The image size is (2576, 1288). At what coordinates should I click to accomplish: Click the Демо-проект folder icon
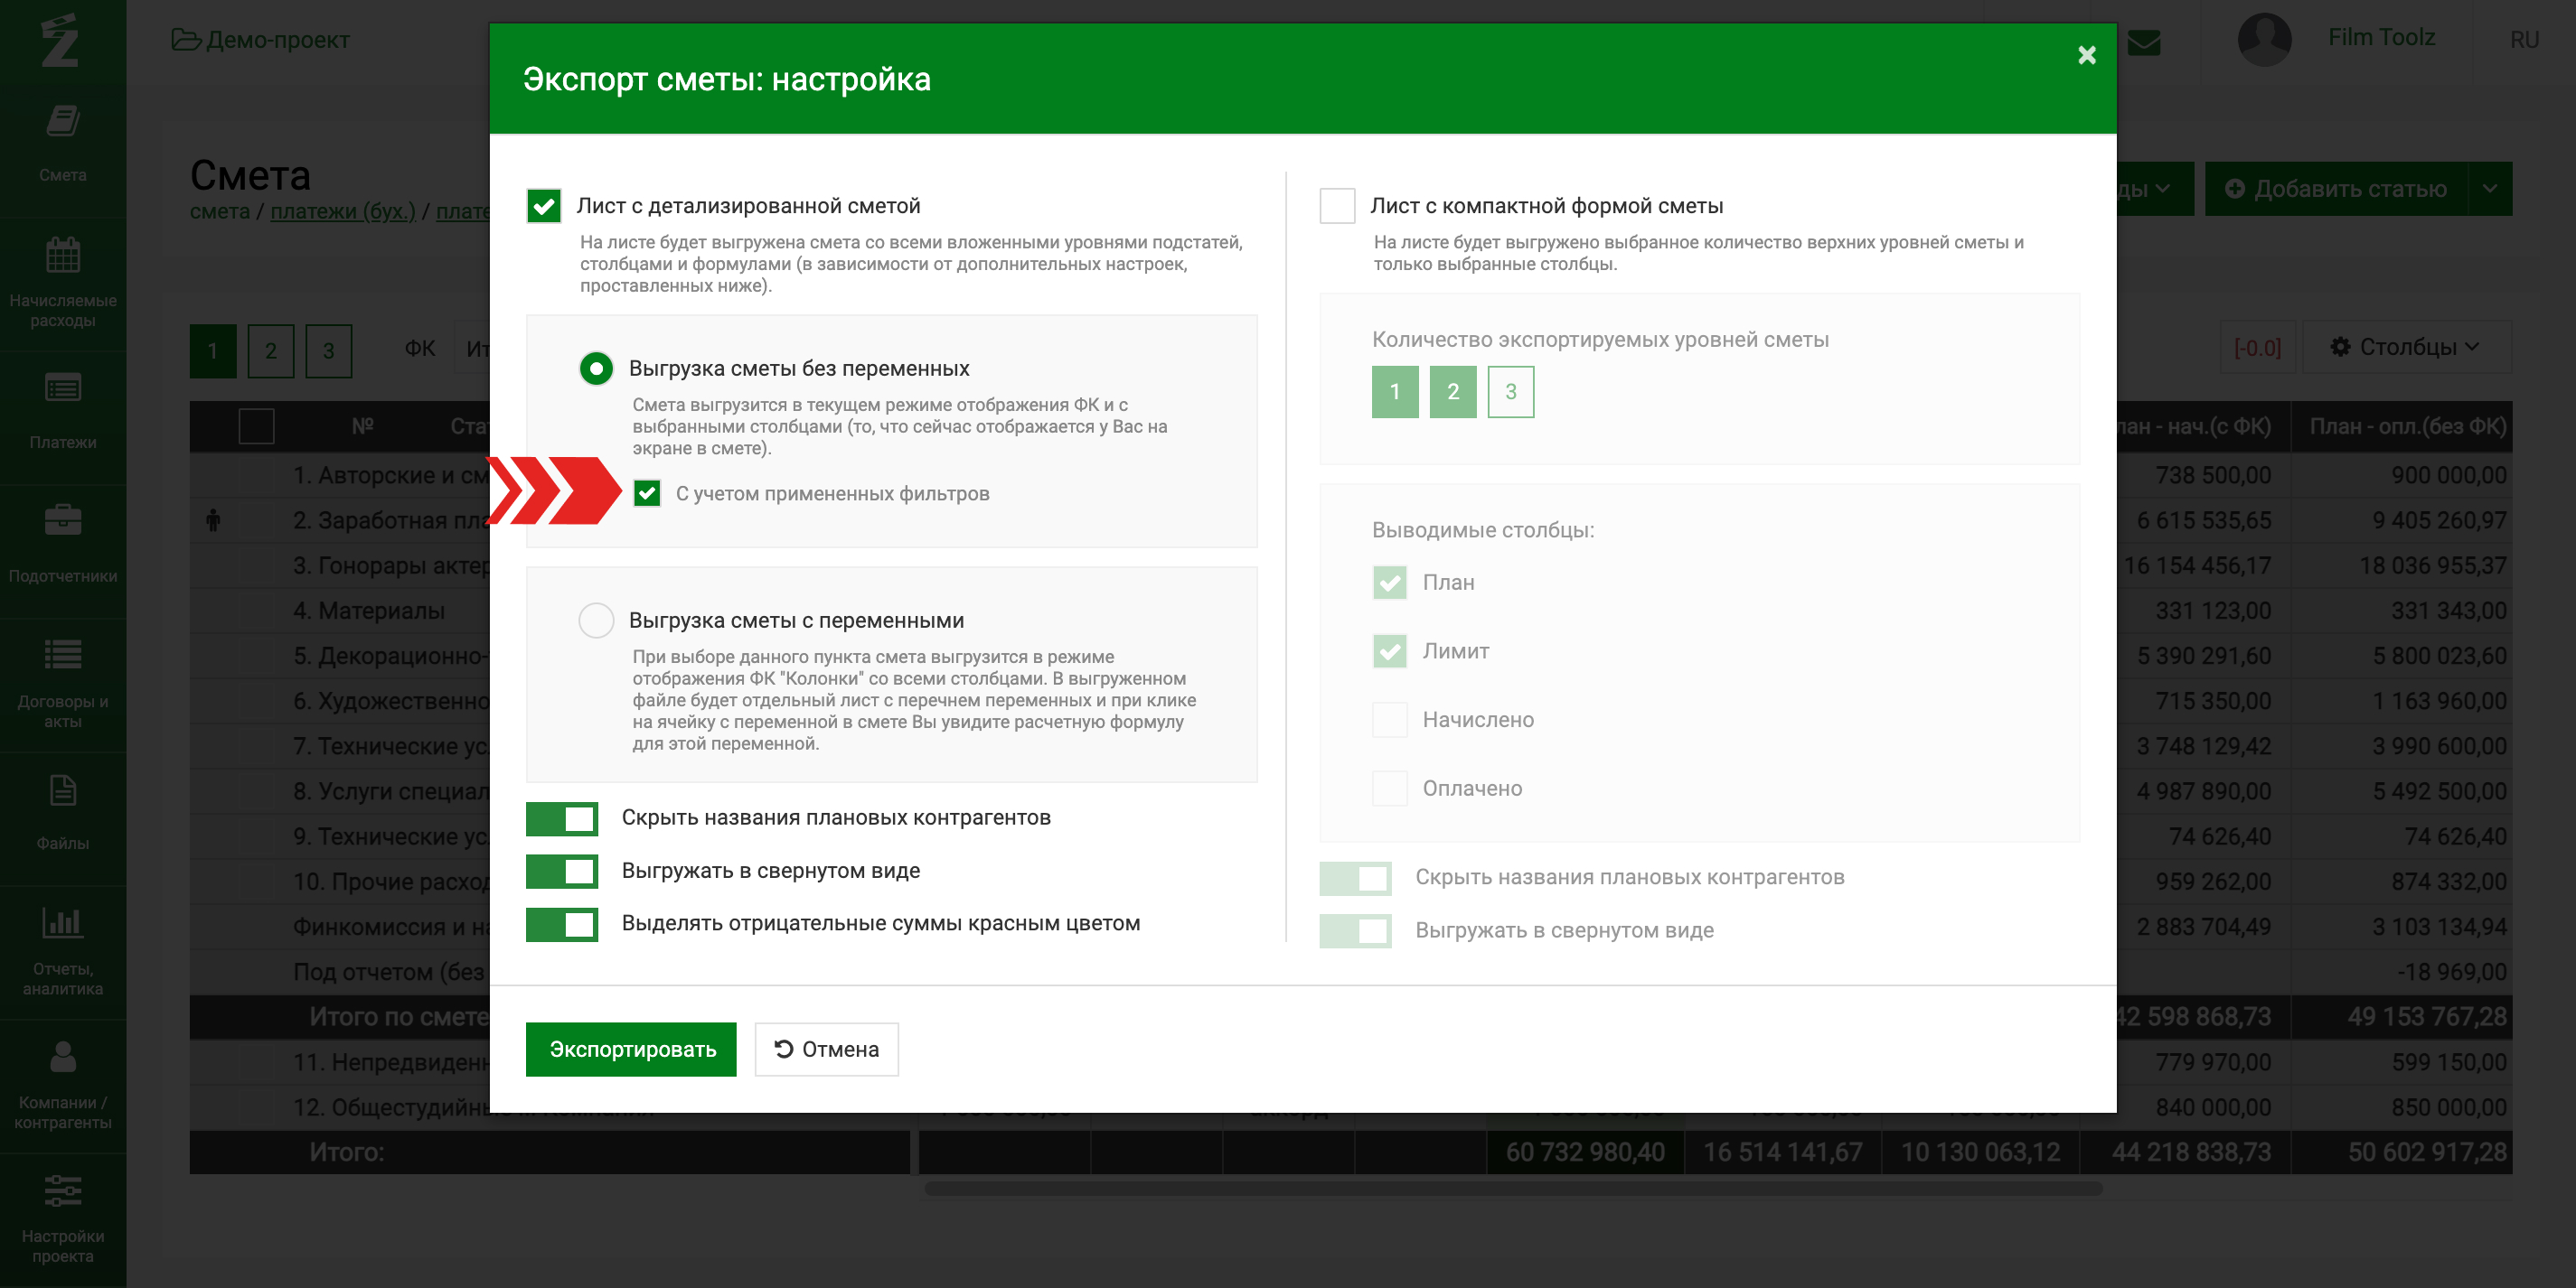(186, 40)
